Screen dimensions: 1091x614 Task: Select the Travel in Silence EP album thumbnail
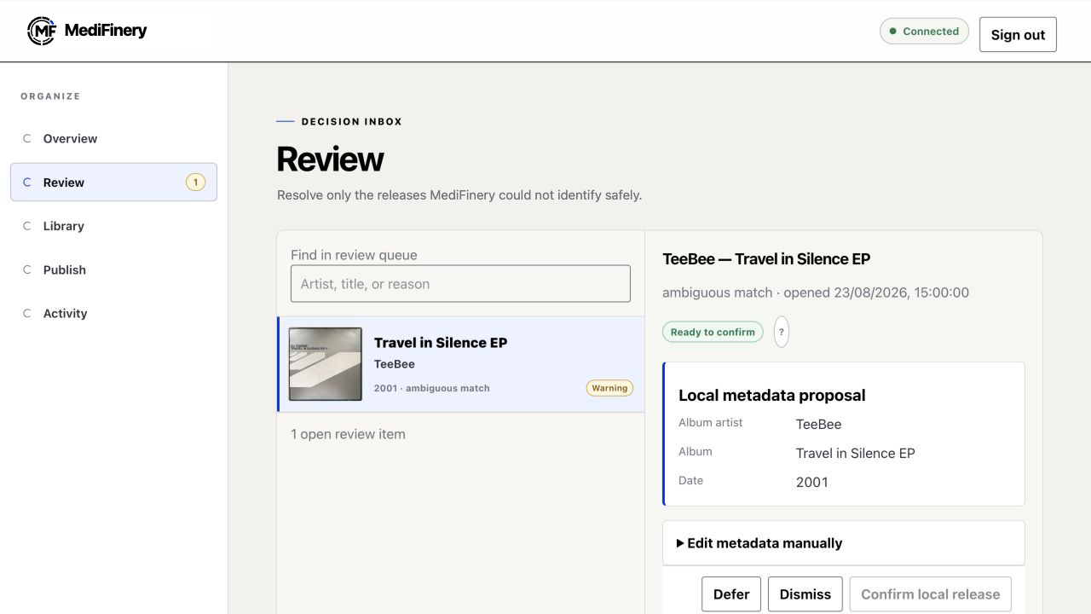326,364
